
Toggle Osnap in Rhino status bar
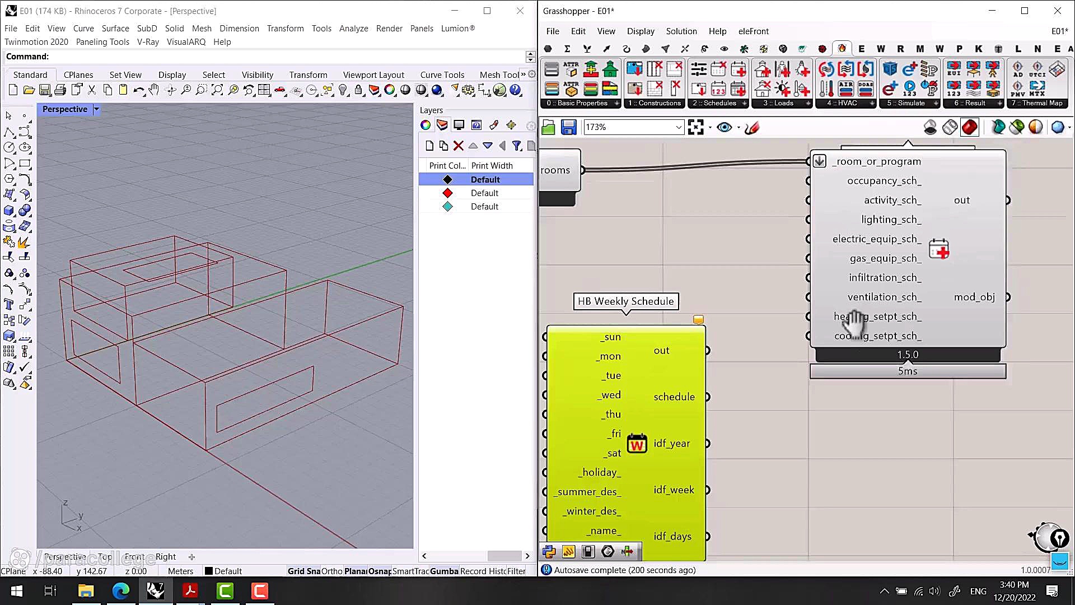click(380, 571)
